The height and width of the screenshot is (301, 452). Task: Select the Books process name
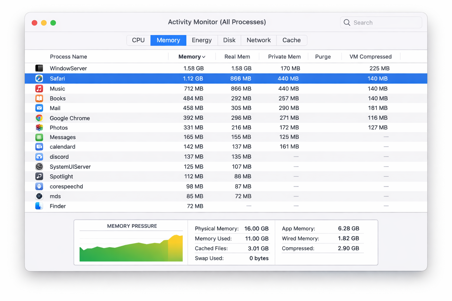[x=58, y=98]
